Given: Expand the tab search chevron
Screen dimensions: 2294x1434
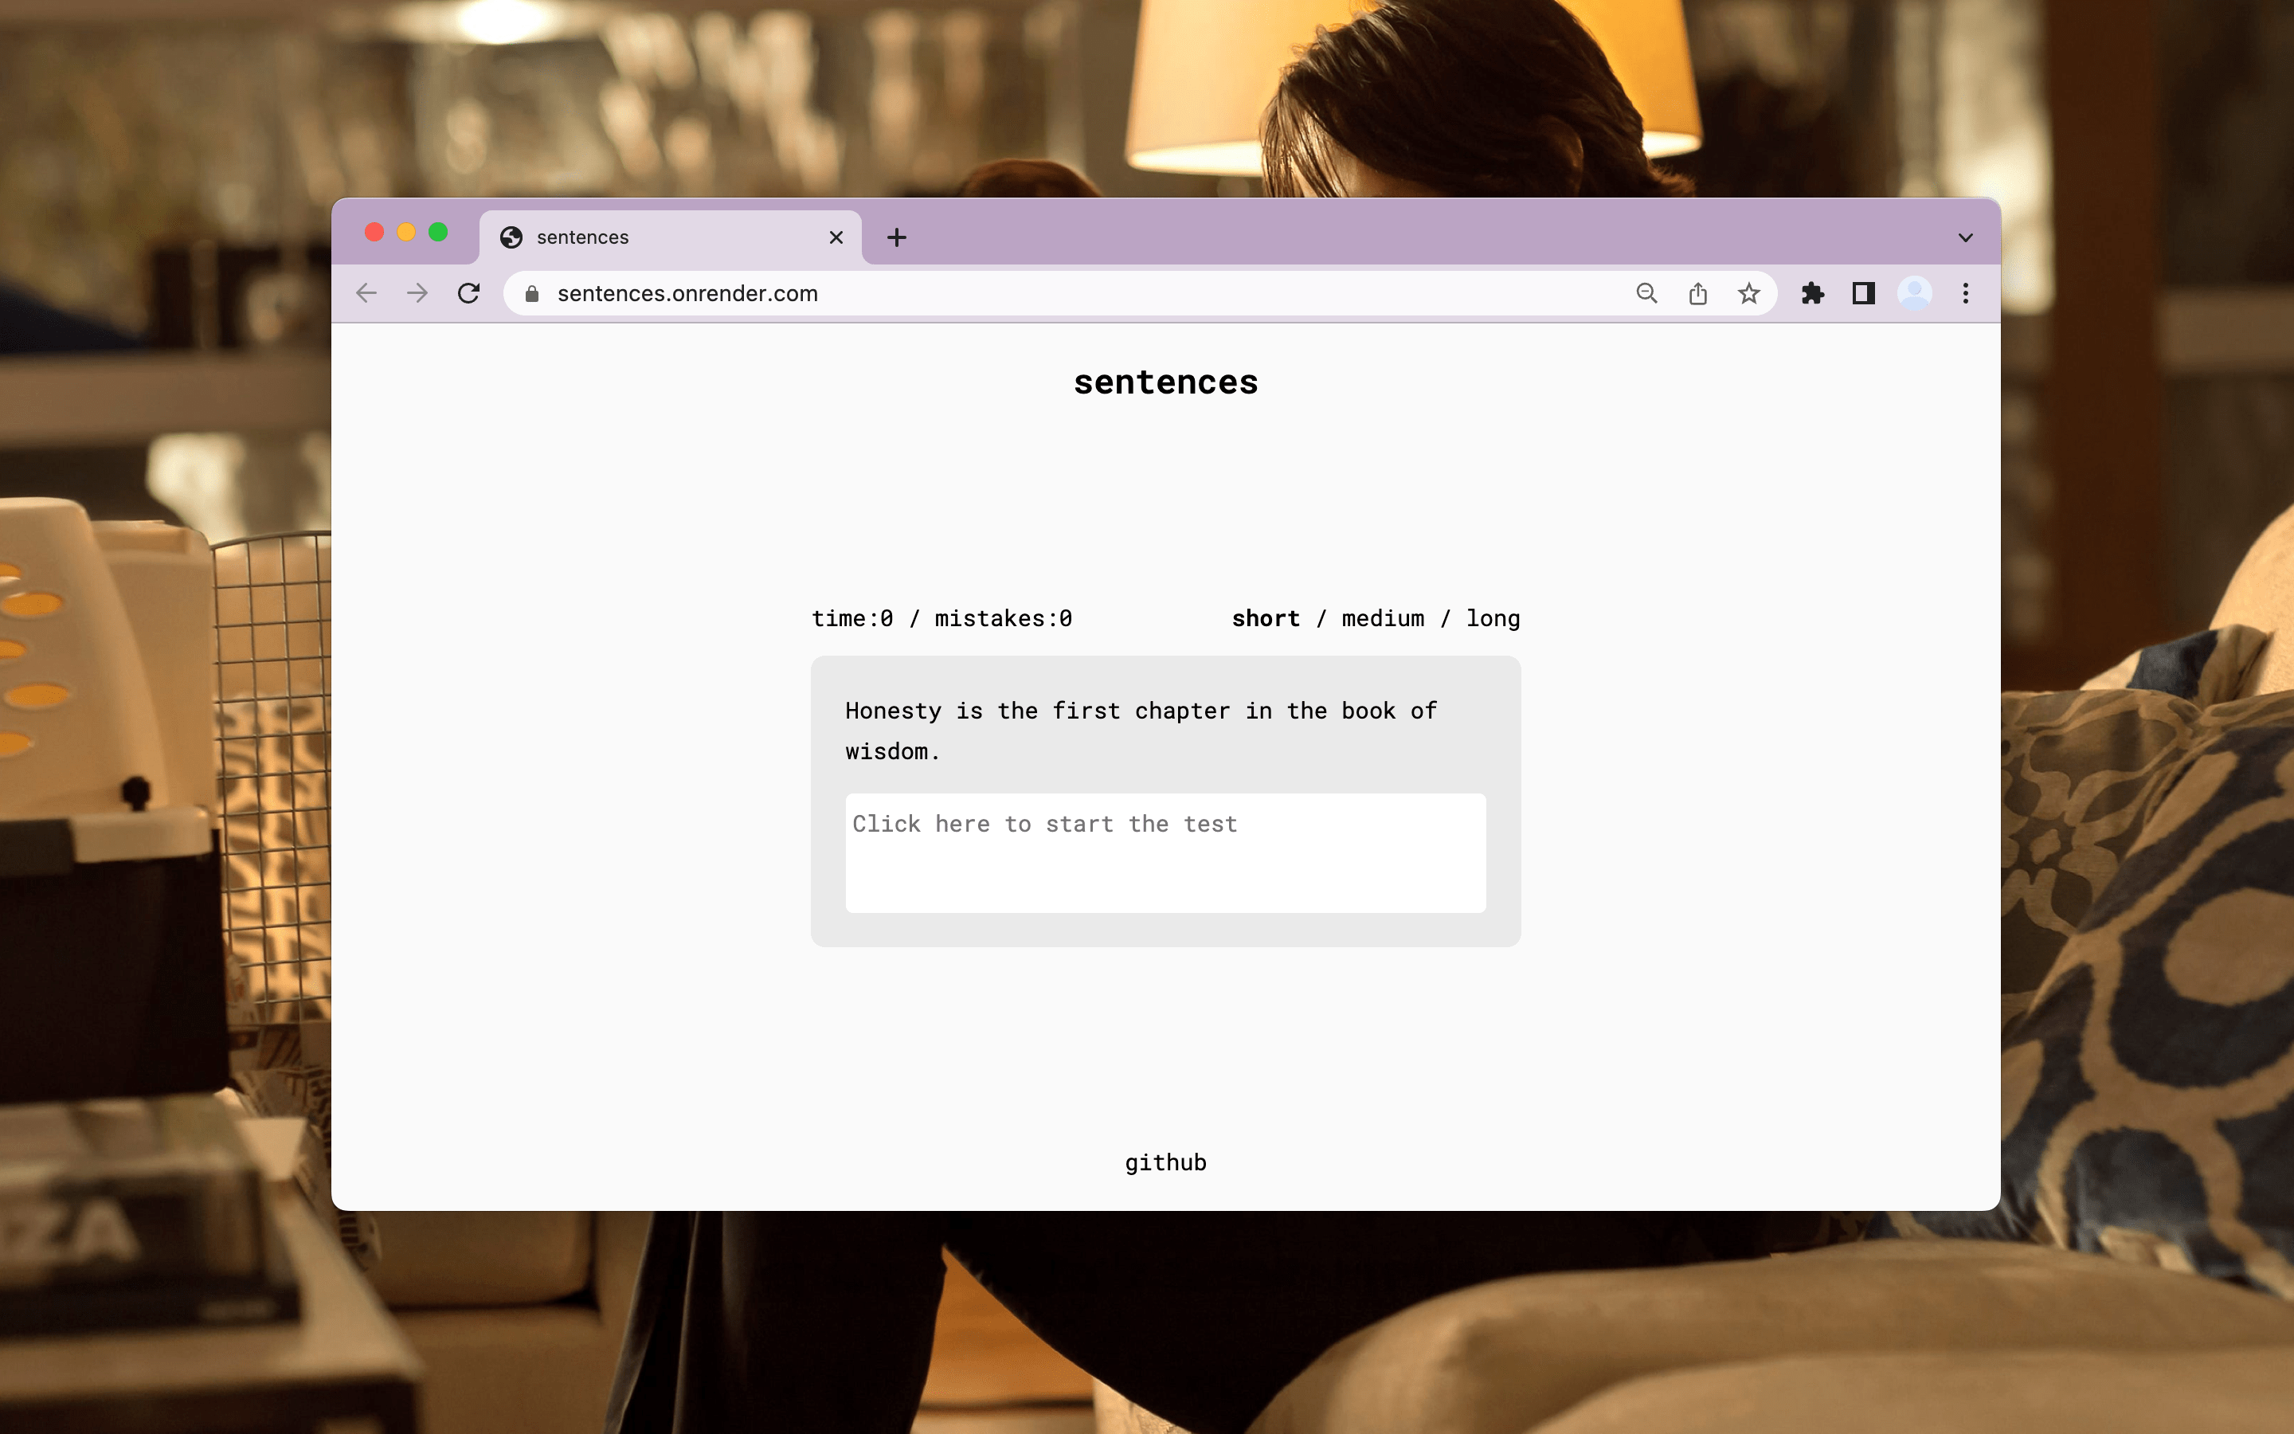Looking at the screenshot, I should [1964, 236].
